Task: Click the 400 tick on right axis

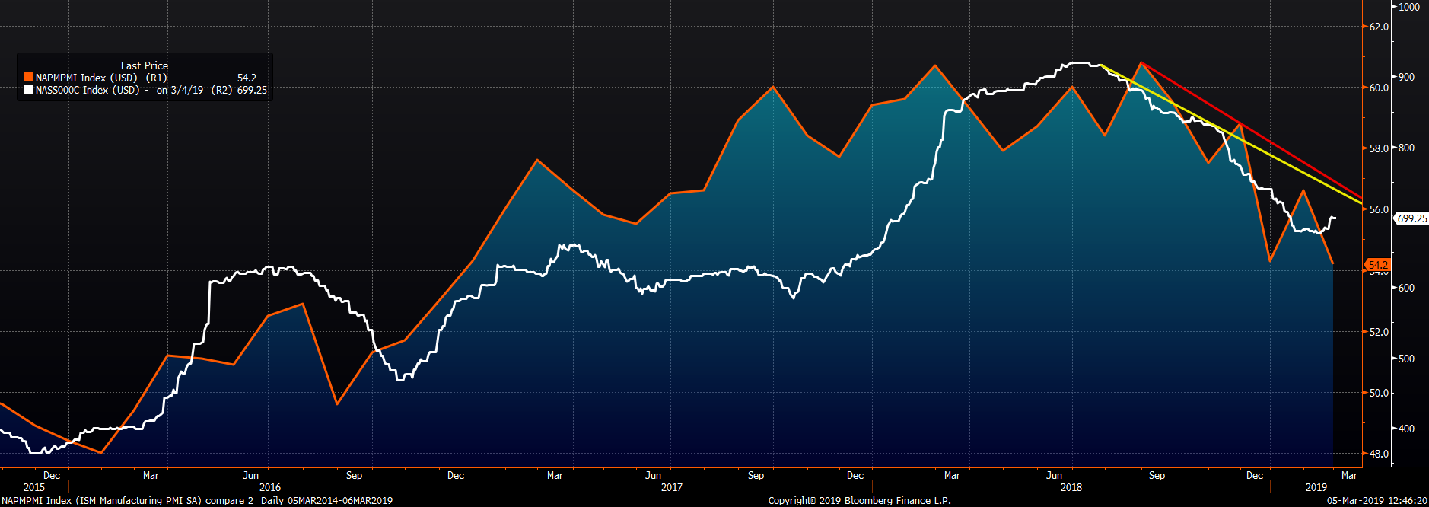Action: [1407, 429]
